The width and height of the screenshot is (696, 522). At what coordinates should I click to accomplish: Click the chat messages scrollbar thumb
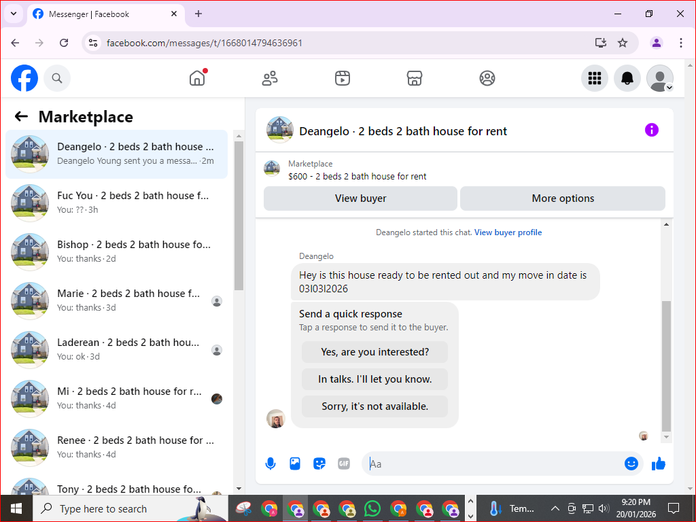click(666, 366)
